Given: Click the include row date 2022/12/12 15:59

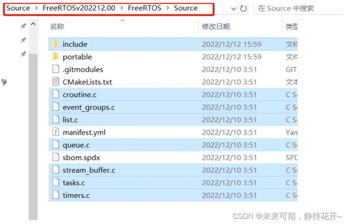Looking at the screenshot, I should click(x=231, y=44).
